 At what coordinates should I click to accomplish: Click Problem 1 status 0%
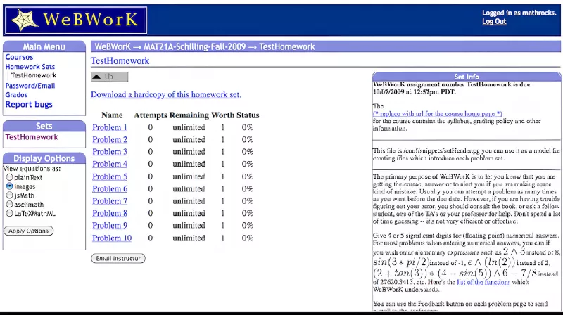pyautogui.click(x=248, y=127)
